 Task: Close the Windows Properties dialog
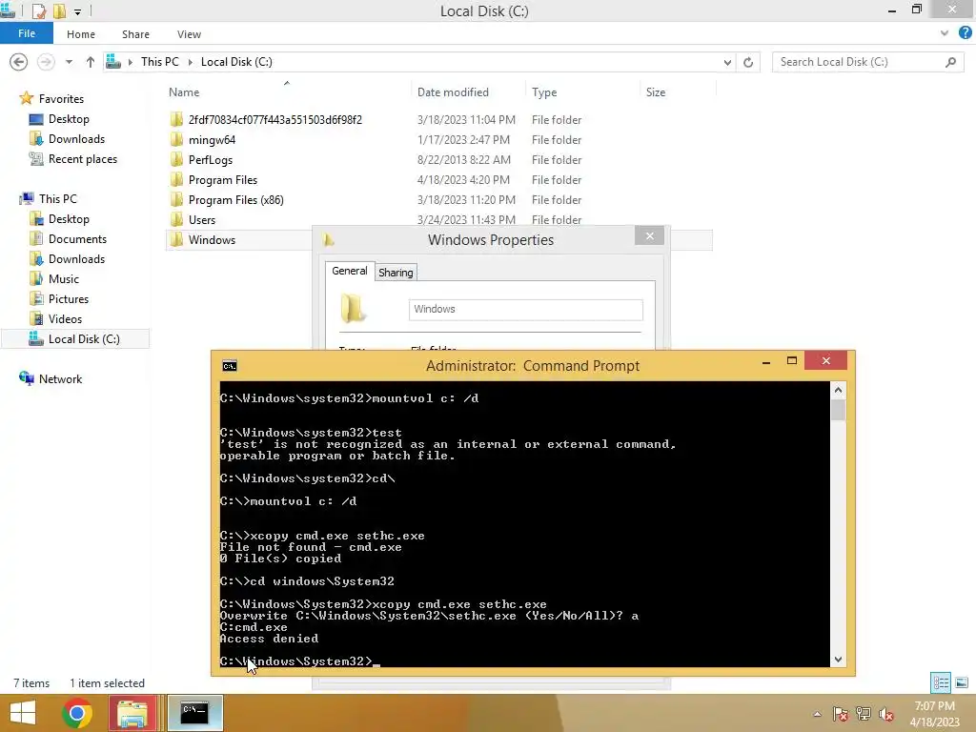649,235
